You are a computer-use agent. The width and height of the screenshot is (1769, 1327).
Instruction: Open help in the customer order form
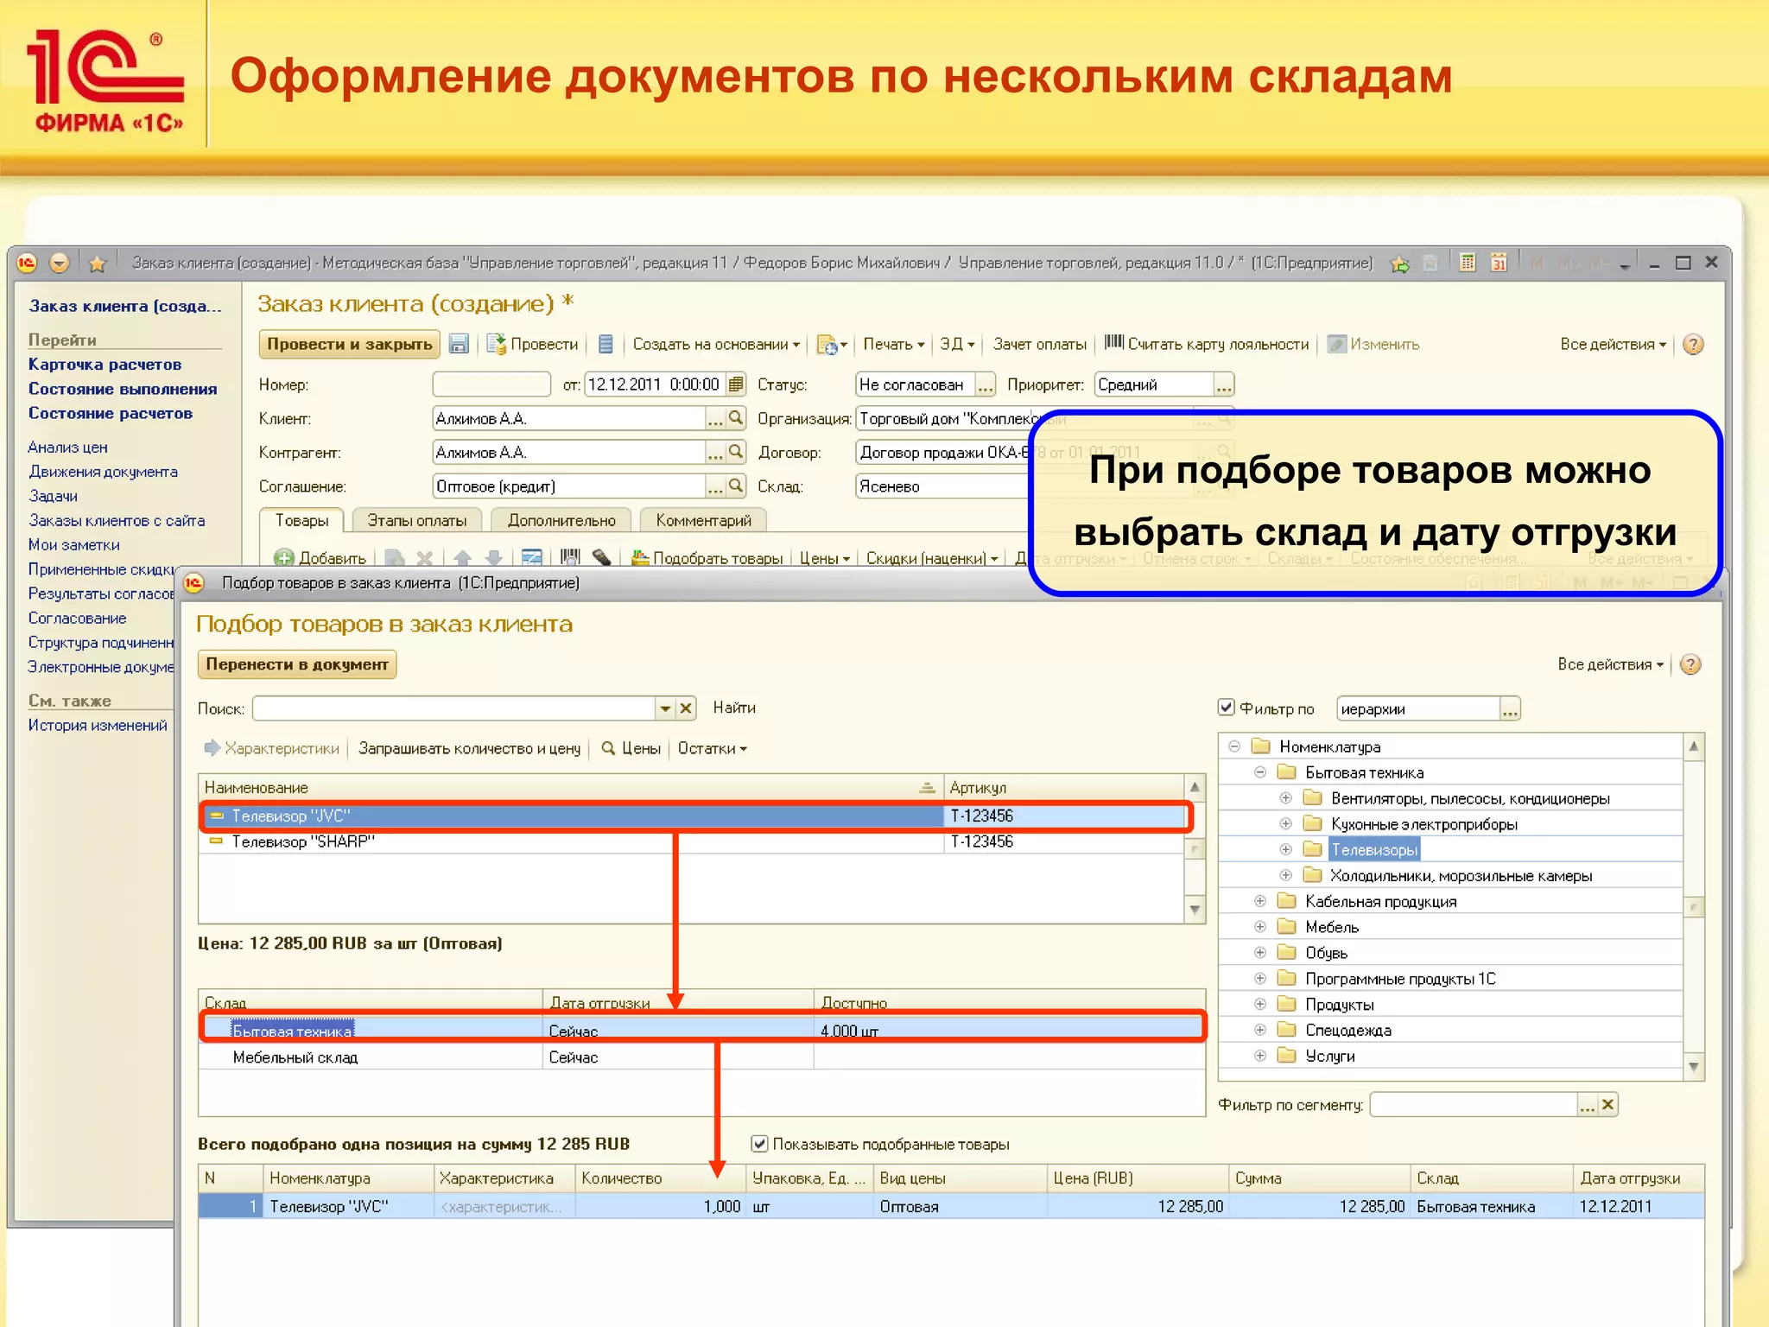tap(1693, 344)
